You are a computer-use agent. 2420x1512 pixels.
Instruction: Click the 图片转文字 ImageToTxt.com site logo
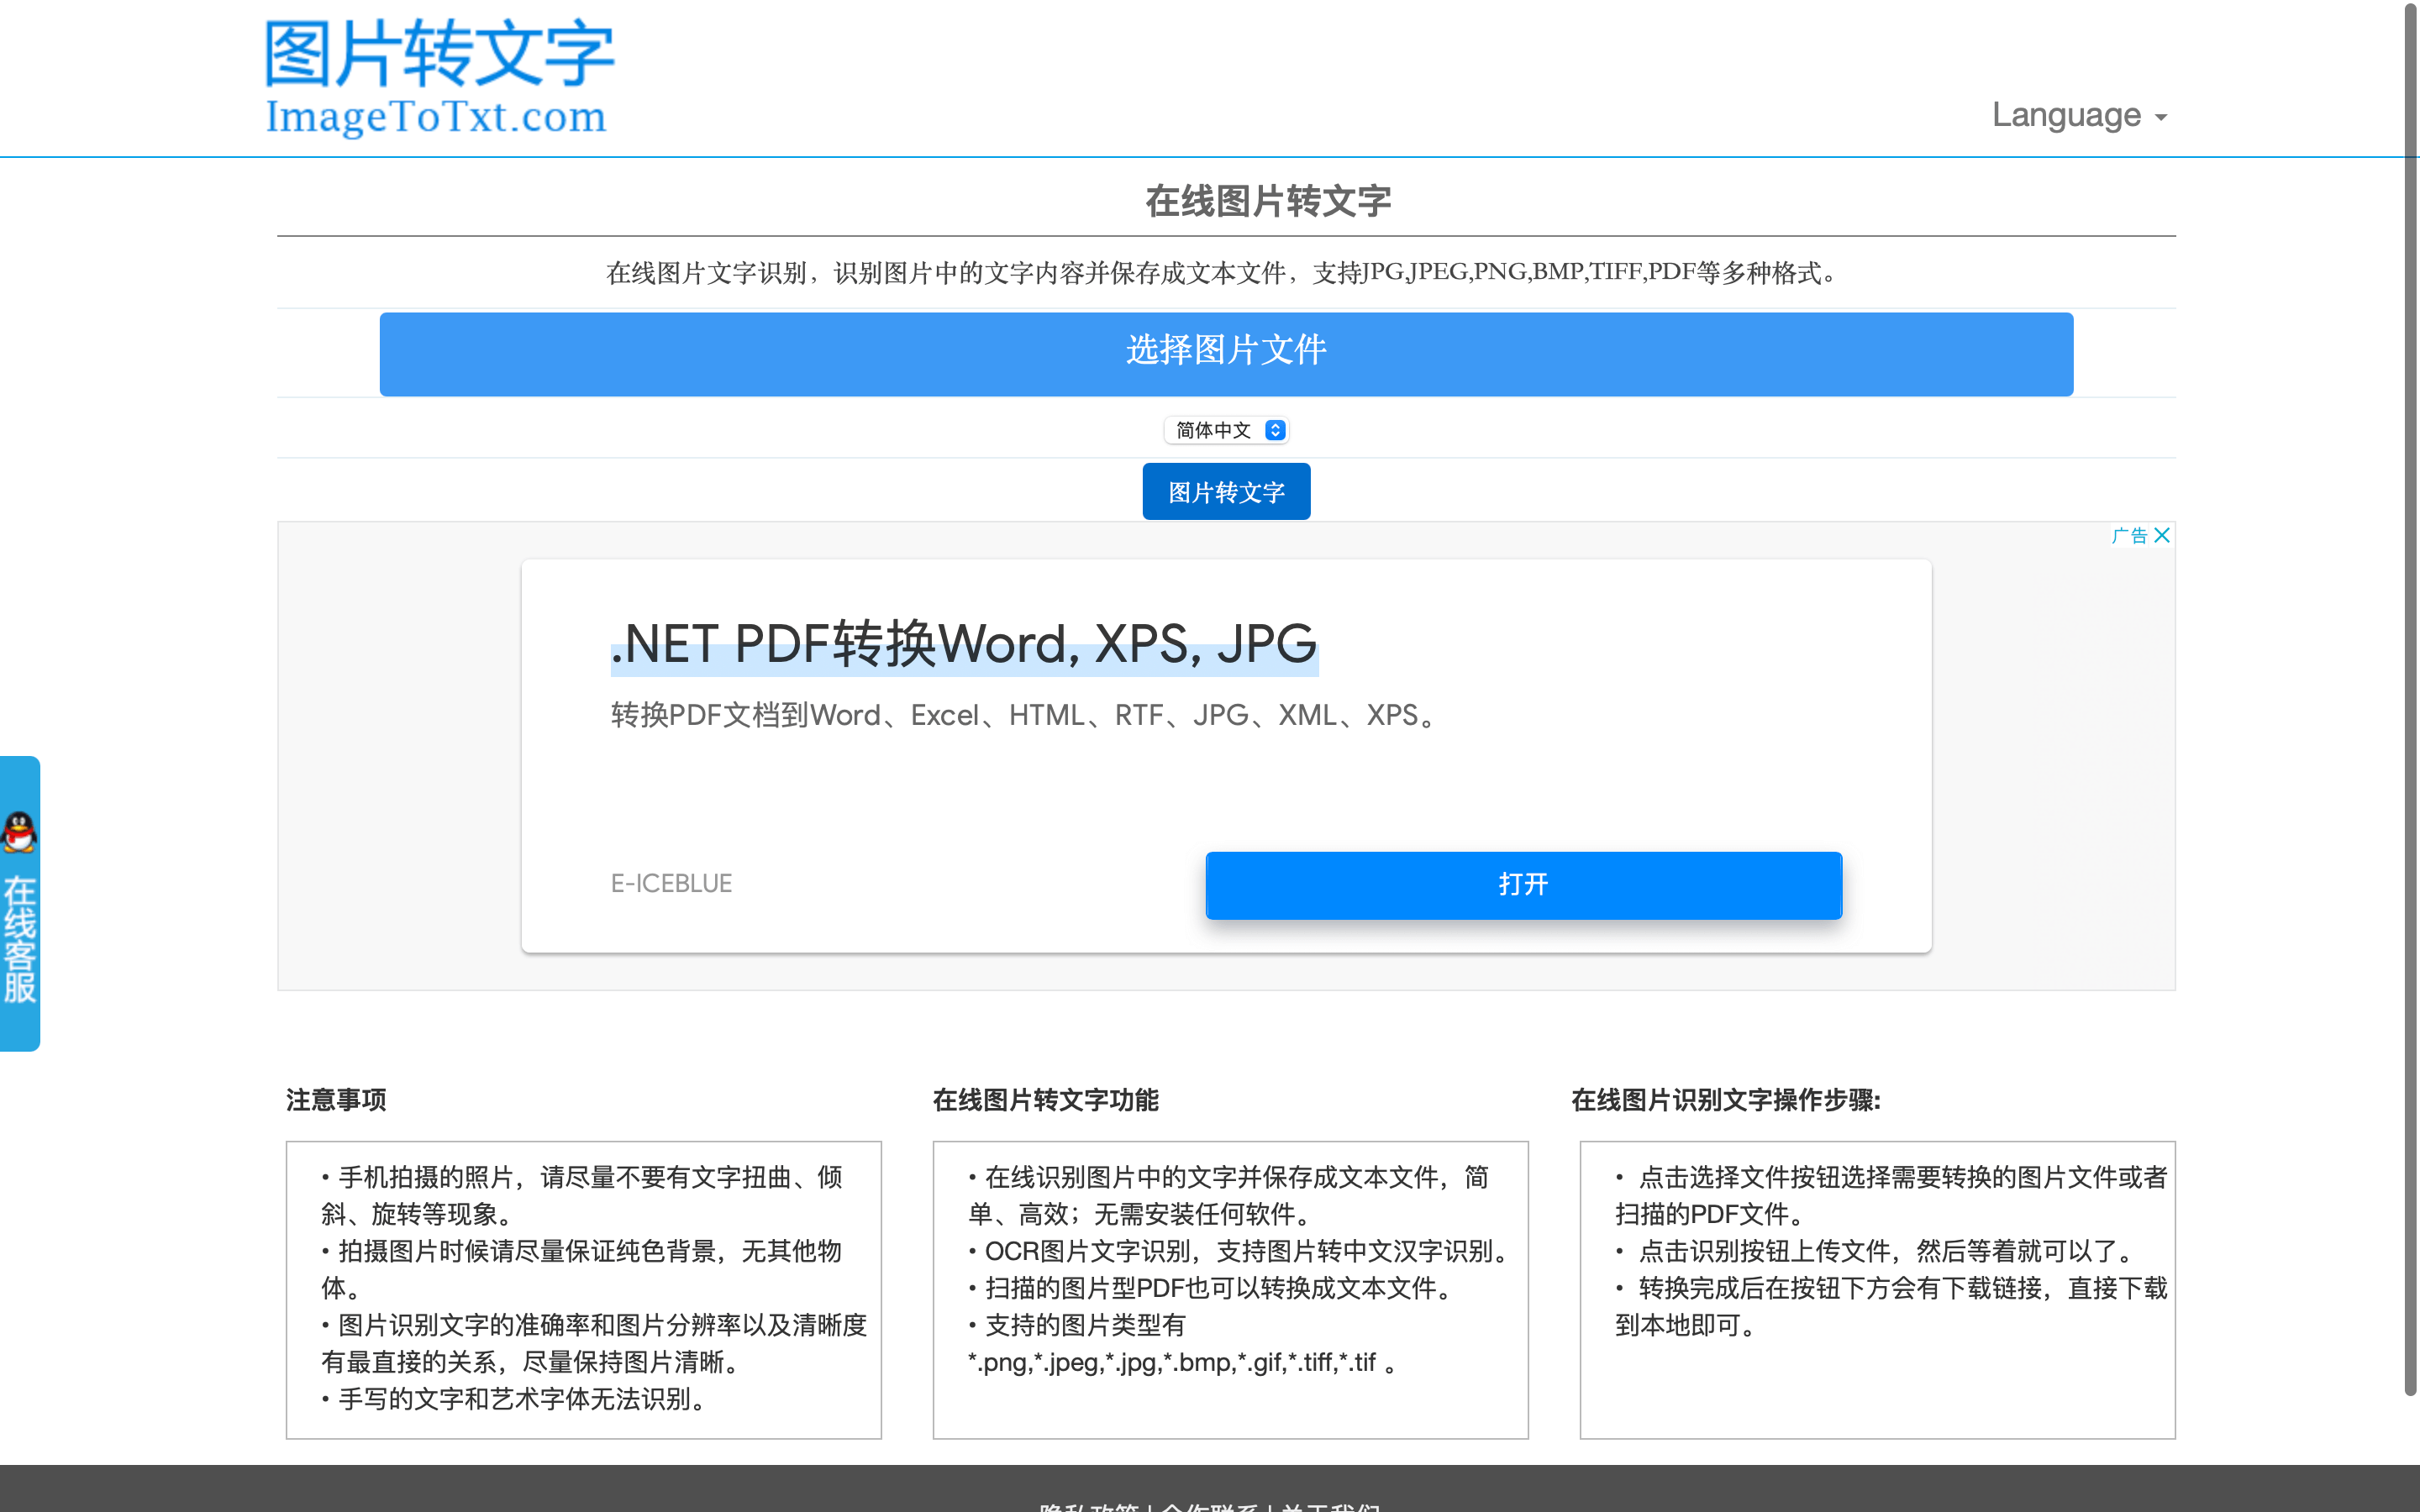click(438, 78)
